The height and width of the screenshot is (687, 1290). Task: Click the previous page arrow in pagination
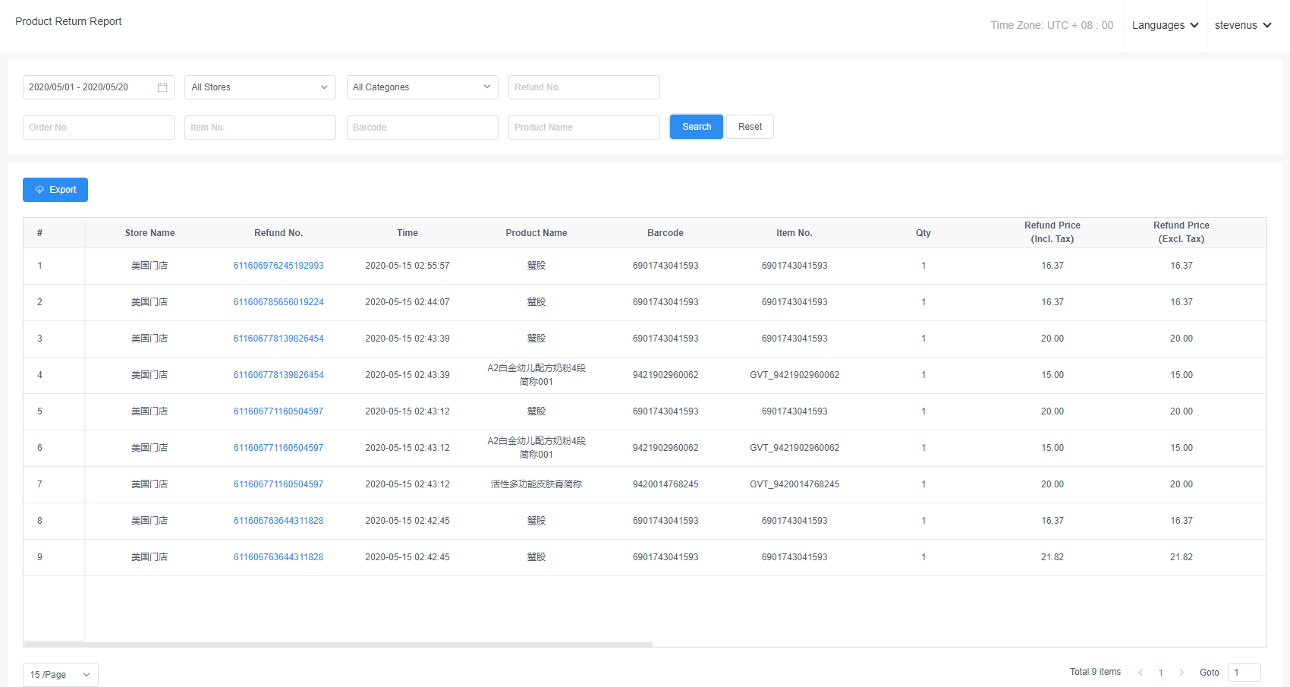click(x=1141, y=673)
